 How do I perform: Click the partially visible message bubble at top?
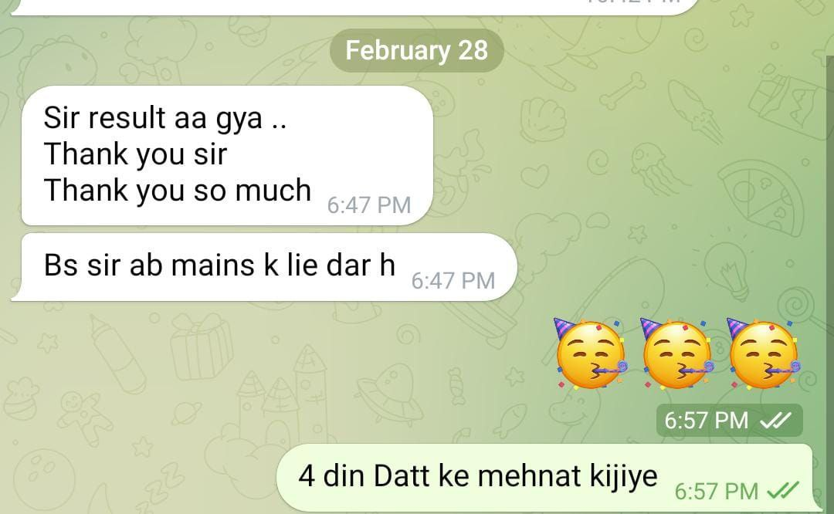tap(354, 8)
